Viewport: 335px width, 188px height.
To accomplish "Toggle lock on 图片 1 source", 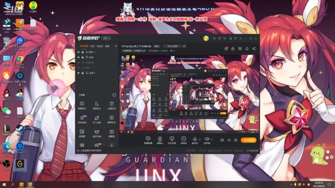I will tap(82, 52).
